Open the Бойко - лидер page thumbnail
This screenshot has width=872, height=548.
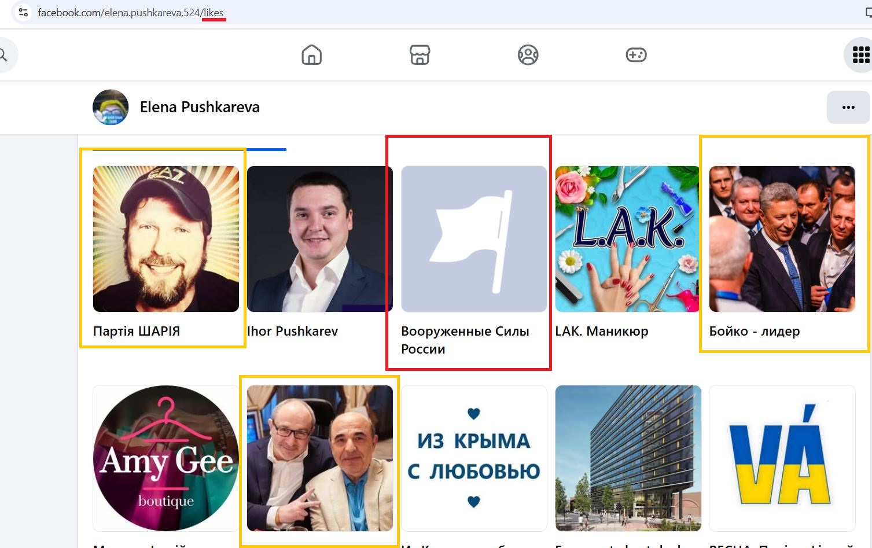click(x=782, y=239)
